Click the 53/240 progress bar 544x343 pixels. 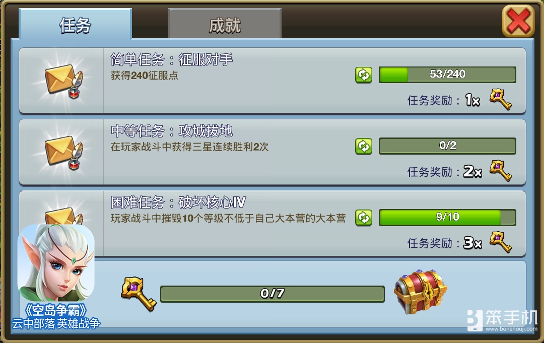coord(447,75)
